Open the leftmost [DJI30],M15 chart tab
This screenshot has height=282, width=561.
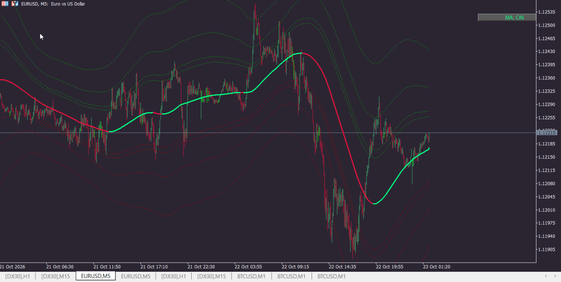coord(56,276)
